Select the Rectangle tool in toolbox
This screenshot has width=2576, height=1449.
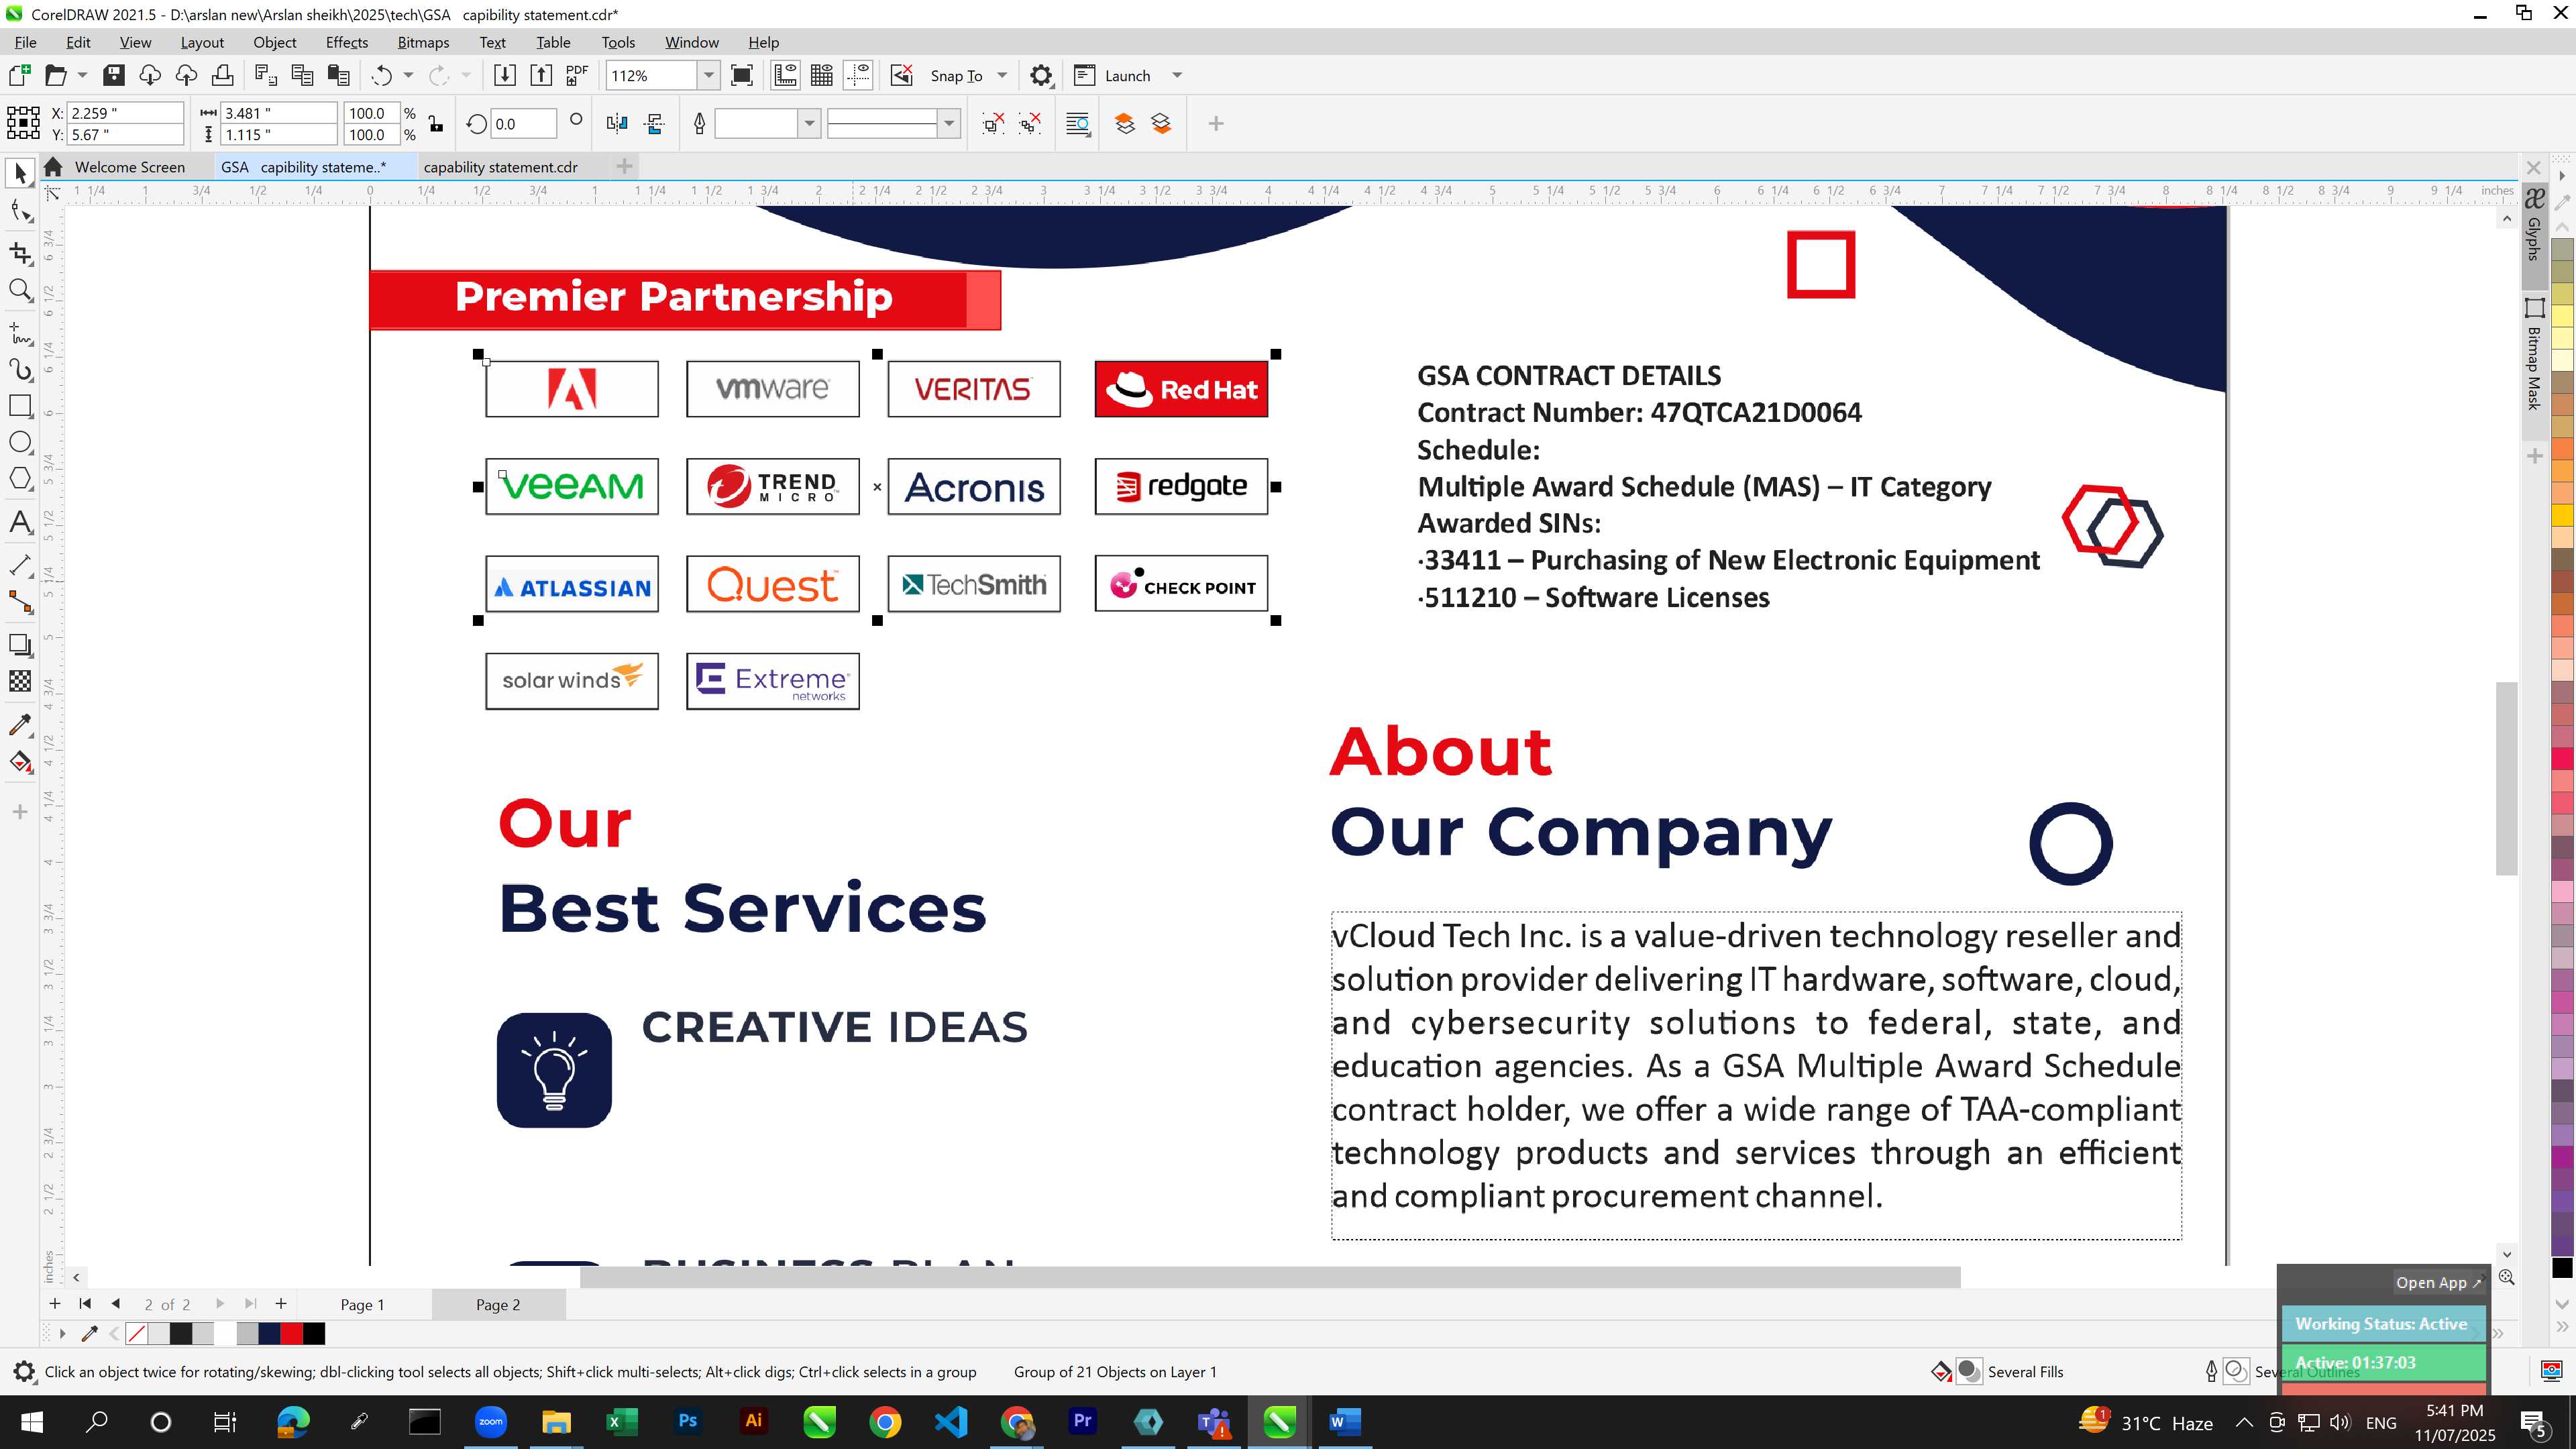click(20, 406)
